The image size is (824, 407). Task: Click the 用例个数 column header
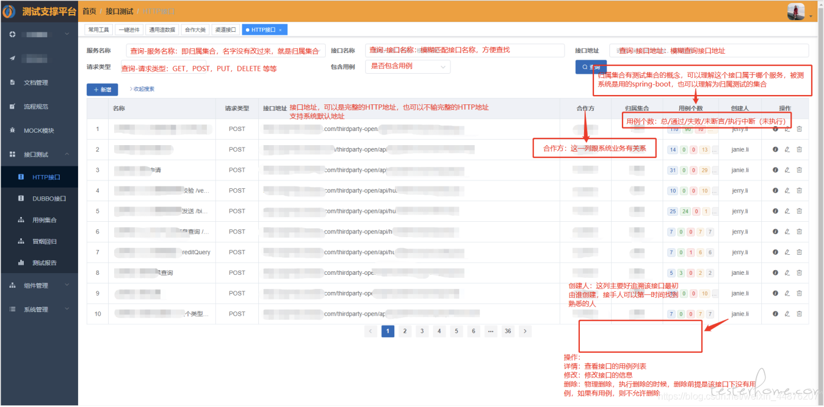690,109
